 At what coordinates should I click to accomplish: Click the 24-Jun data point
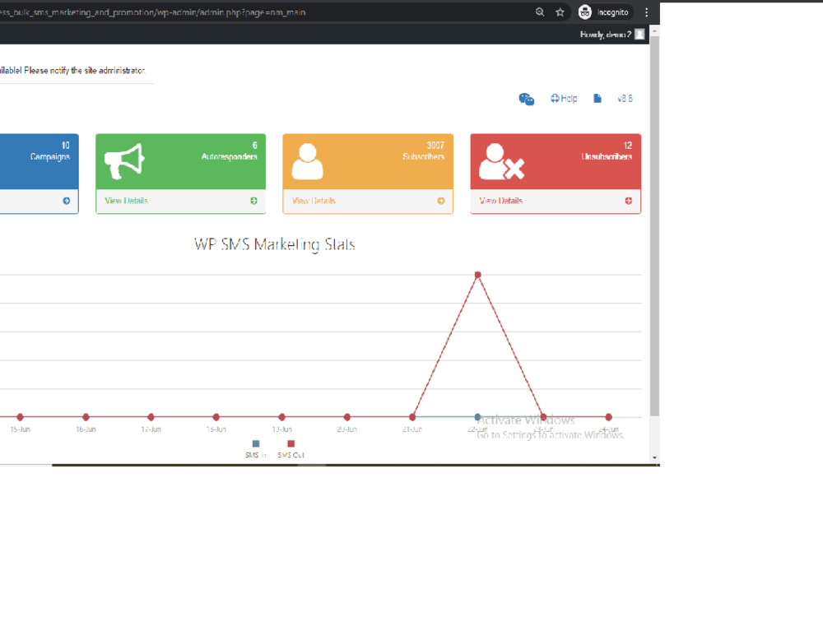pos(608,417)
